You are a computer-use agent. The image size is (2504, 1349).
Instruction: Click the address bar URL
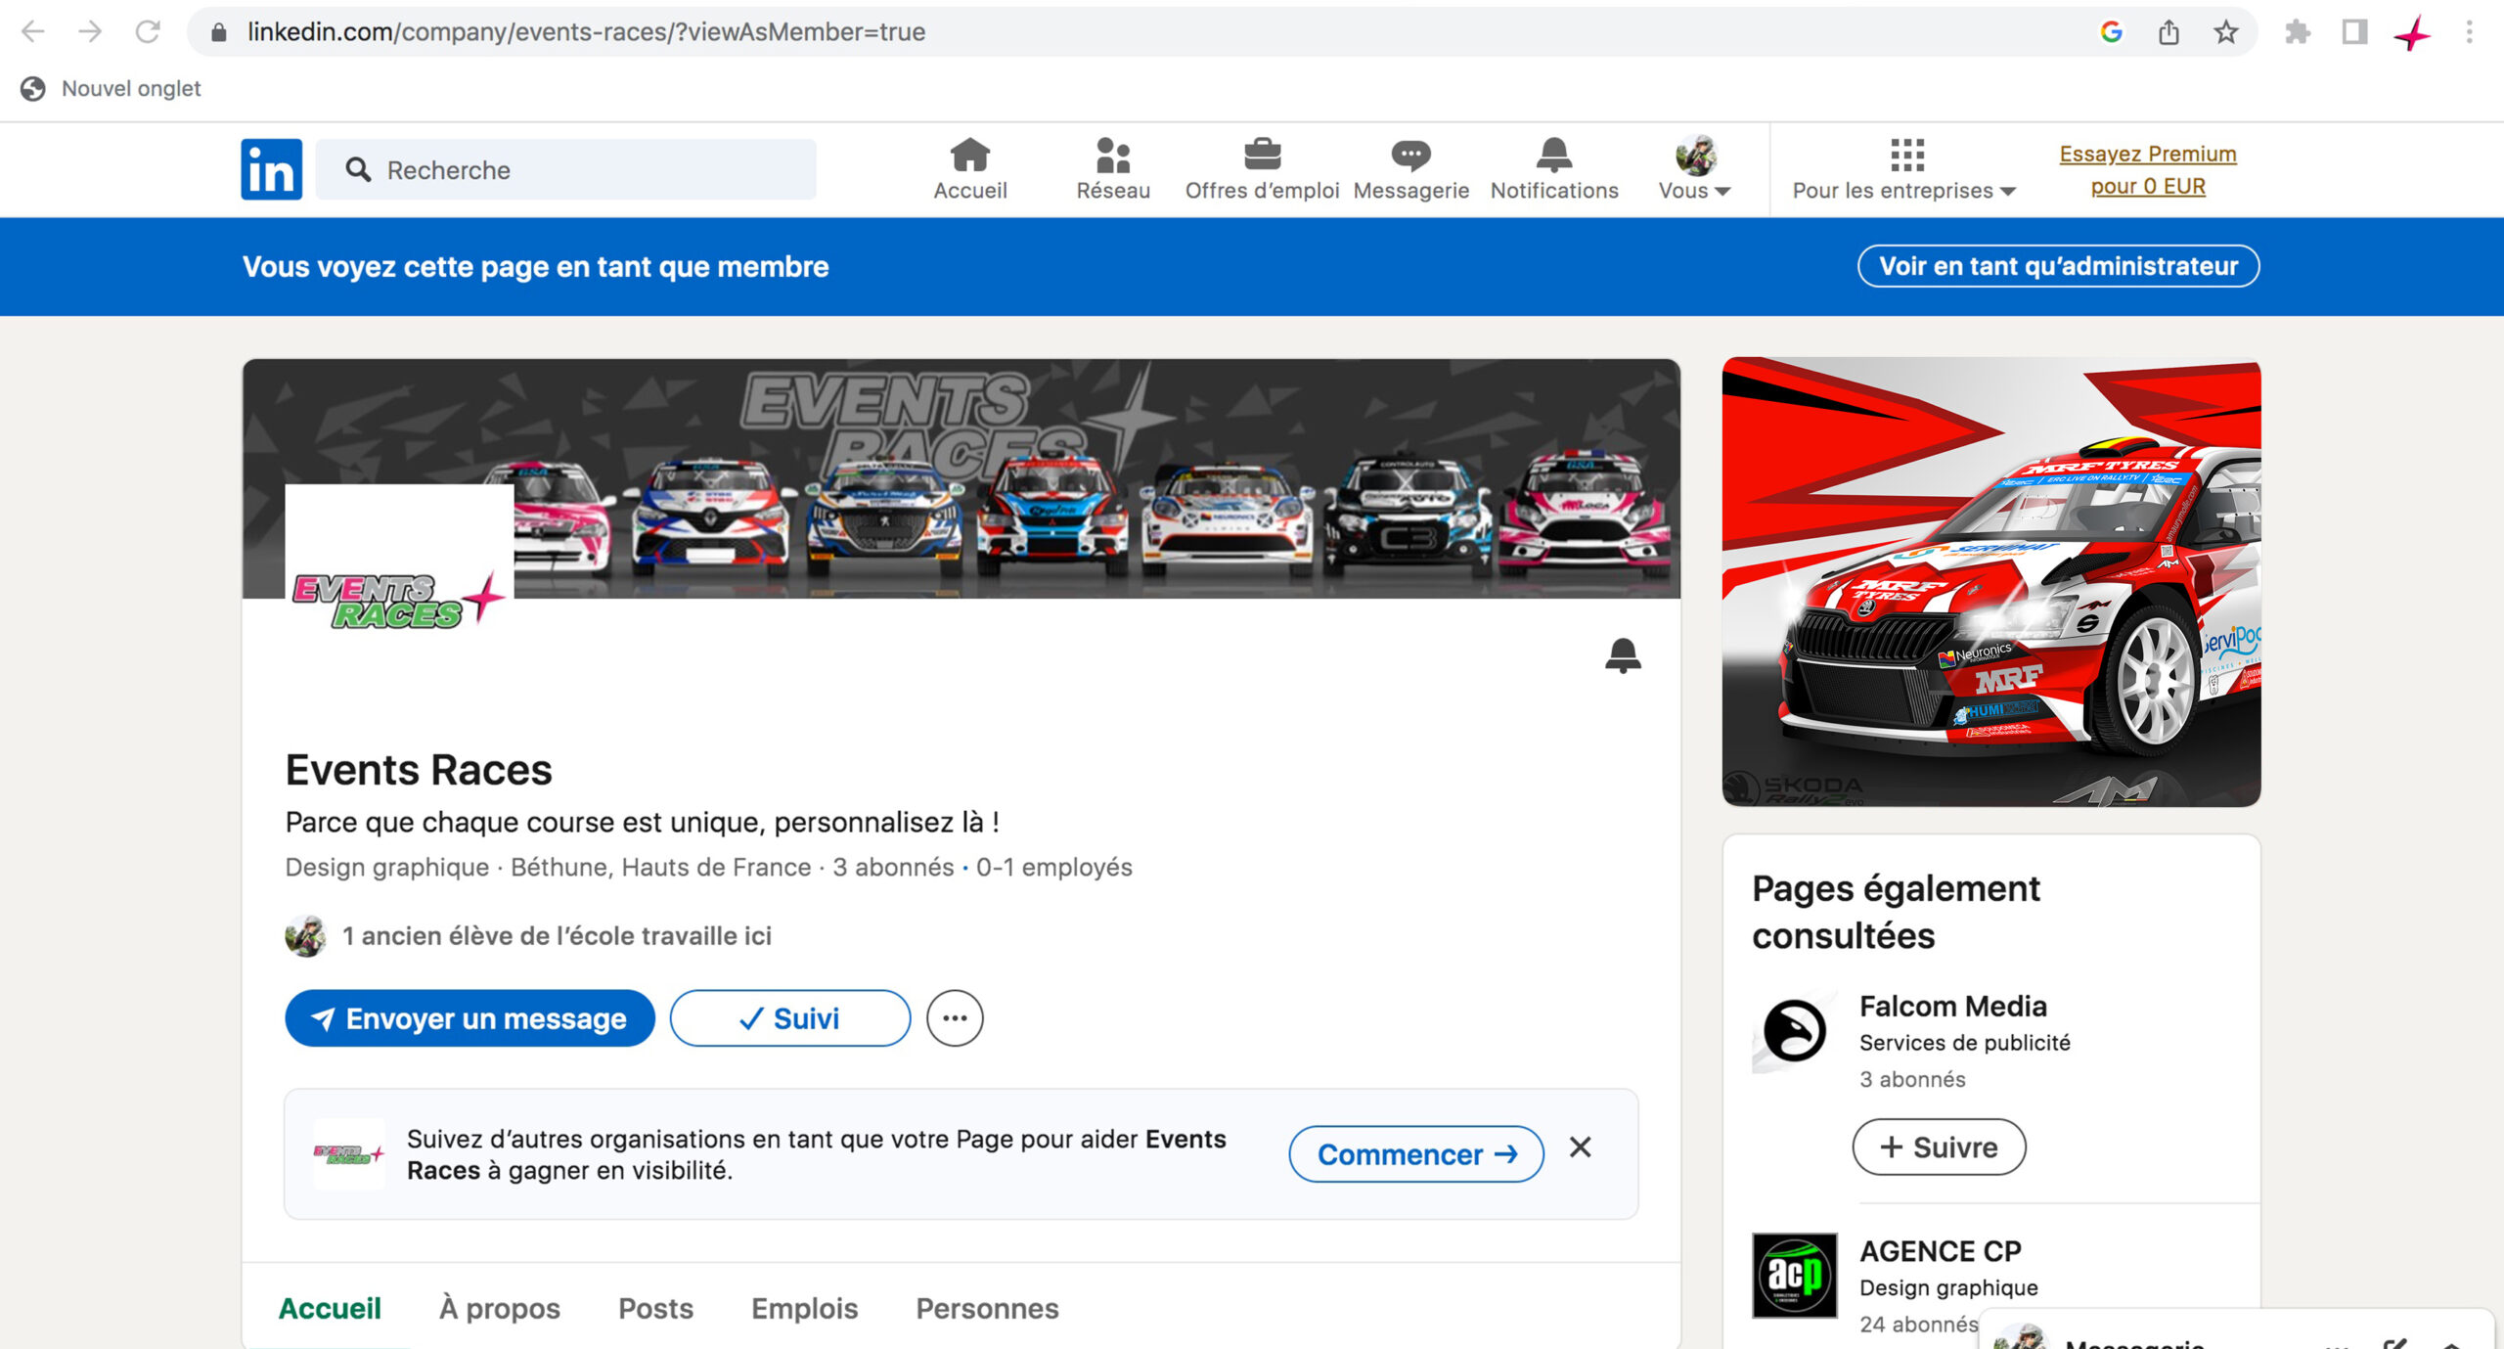(x=586, y=32)
